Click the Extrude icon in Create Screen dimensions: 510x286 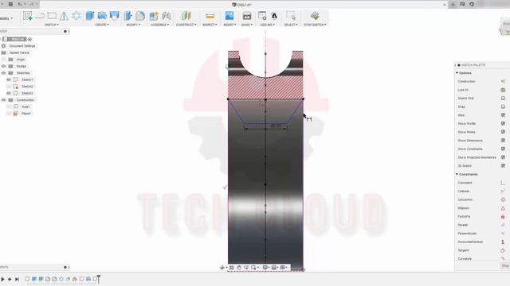tap(90, 16)
